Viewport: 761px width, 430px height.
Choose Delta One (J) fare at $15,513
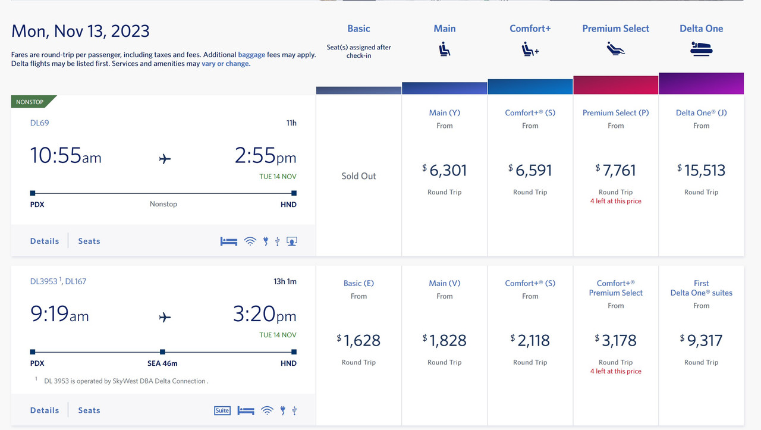(x=701, y=175)
